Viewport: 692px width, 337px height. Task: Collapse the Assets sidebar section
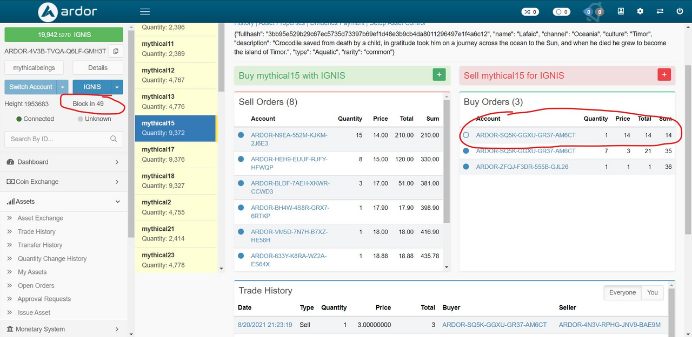click(x=64, y=202)
